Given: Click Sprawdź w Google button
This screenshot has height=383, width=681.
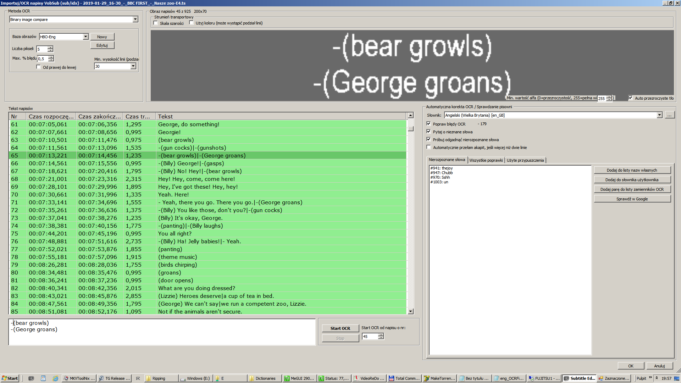Looking at the screenshot, I should 632,199.
